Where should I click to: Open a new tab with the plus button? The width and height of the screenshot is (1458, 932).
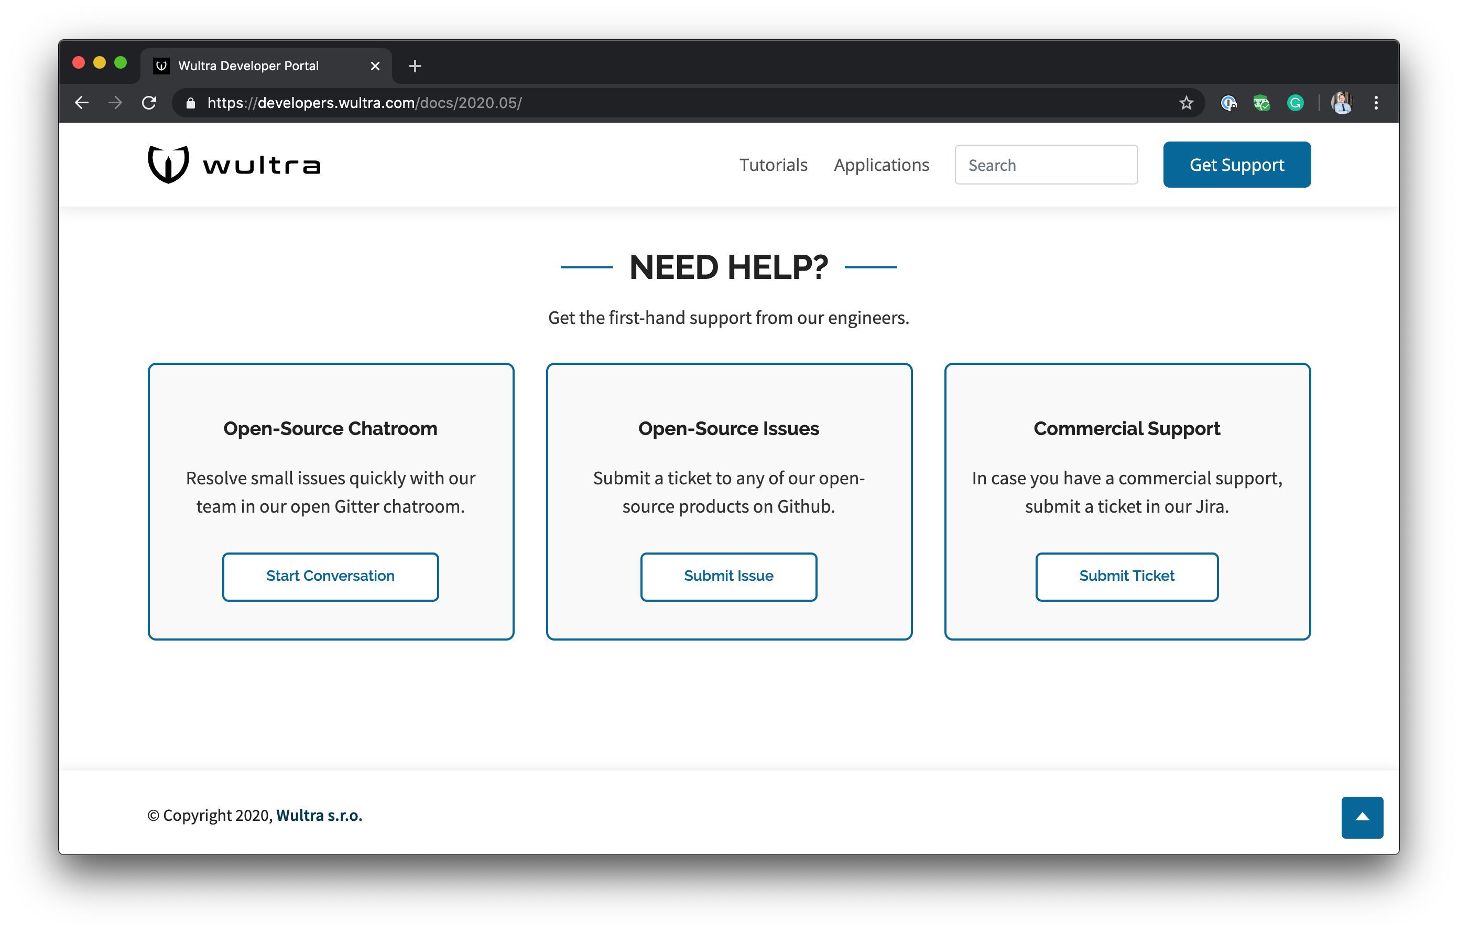(415, 66)
